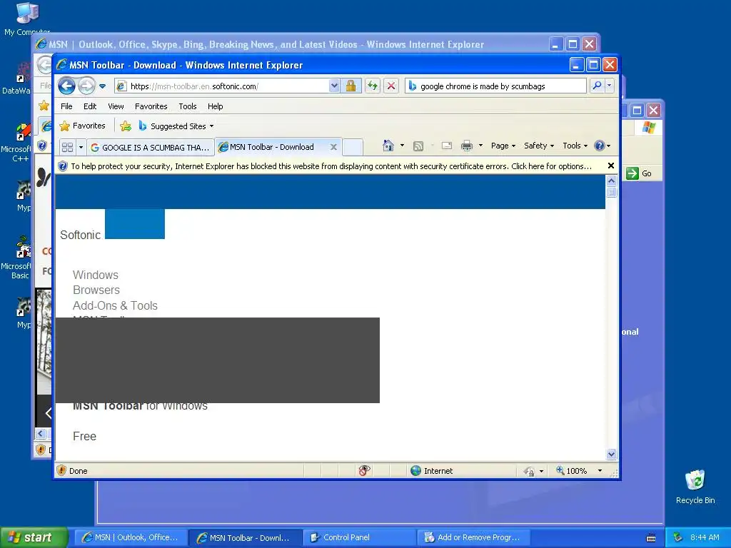Screen dimensions: 731x548
Task: Switch to Add or Remove Programs taskbar item
Action: [473, 537]
